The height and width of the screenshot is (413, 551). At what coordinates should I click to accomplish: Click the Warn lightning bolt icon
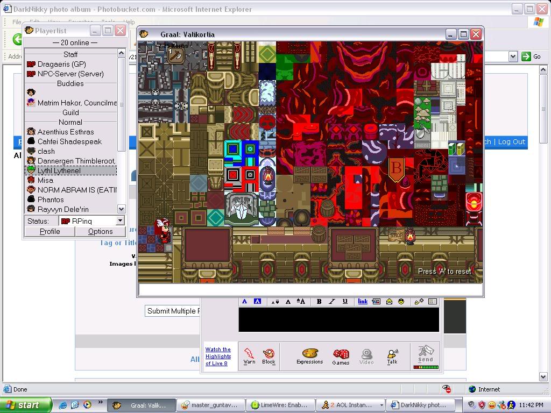(249, 354)
